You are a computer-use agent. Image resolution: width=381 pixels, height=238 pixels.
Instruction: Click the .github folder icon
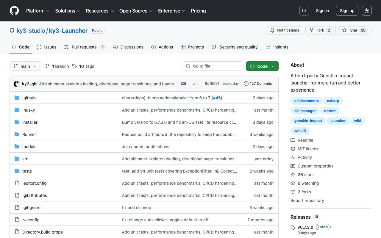(17, 98)
